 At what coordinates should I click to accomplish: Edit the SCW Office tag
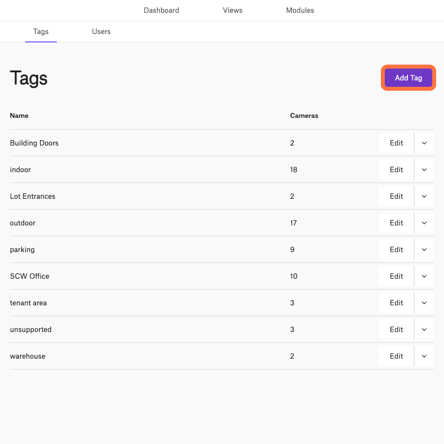coord(397,276)
